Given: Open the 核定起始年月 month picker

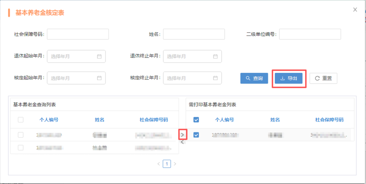Looking at the screenshot, I should (x=76, y=78).
